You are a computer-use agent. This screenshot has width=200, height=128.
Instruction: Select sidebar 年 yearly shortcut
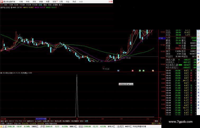[x=198, y=108]
